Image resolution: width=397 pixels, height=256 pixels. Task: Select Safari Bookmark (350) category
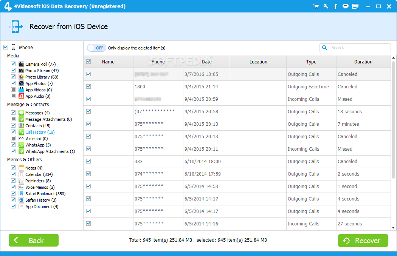tap(45, 194)
